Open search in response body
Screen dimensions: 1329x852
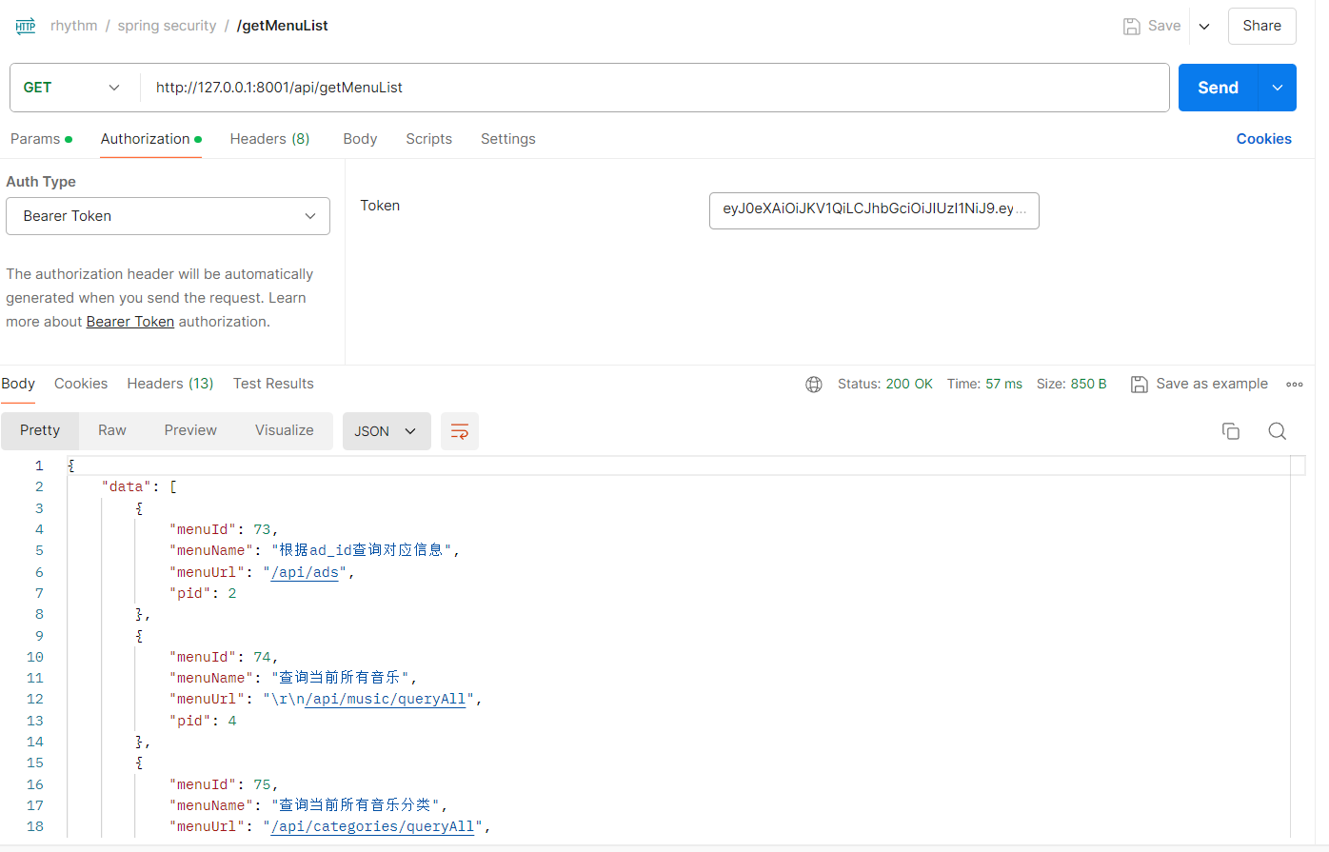pyautogui.click(x=1277, y=431)
